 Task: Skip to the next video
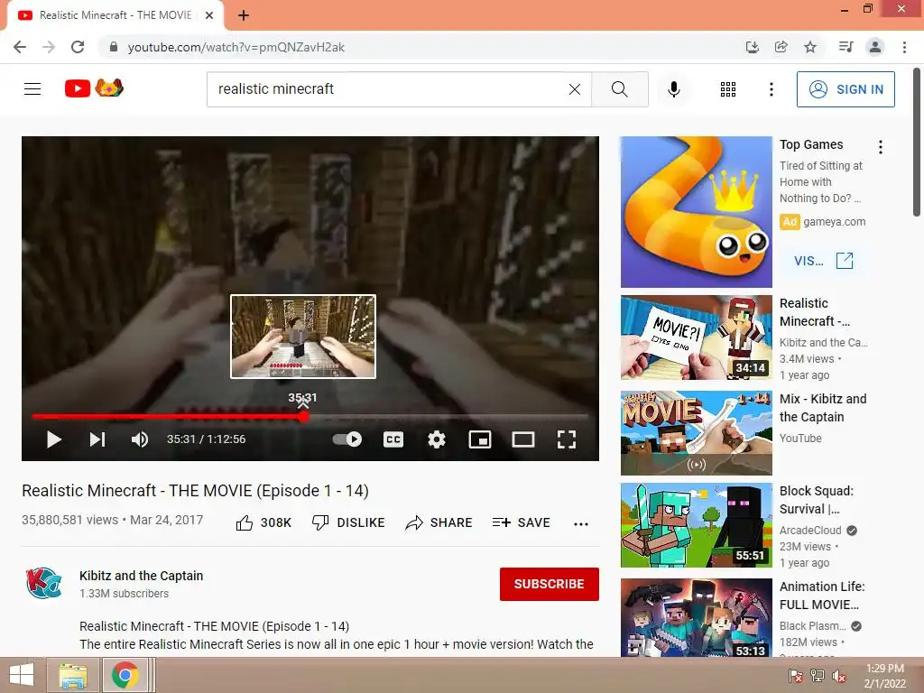coord(97,439)
